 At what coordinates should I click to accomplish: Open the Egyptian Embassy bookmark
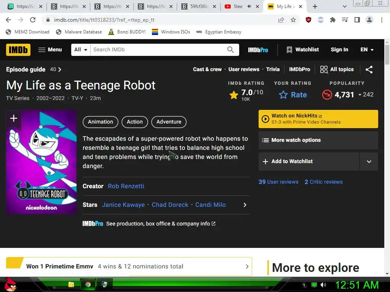tap(219, 32)
